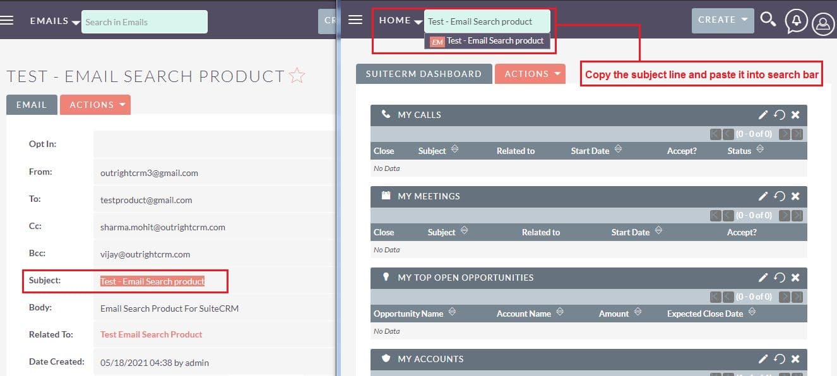Go to previous page in My Calls
837x376 pixels.
point(728,134)
